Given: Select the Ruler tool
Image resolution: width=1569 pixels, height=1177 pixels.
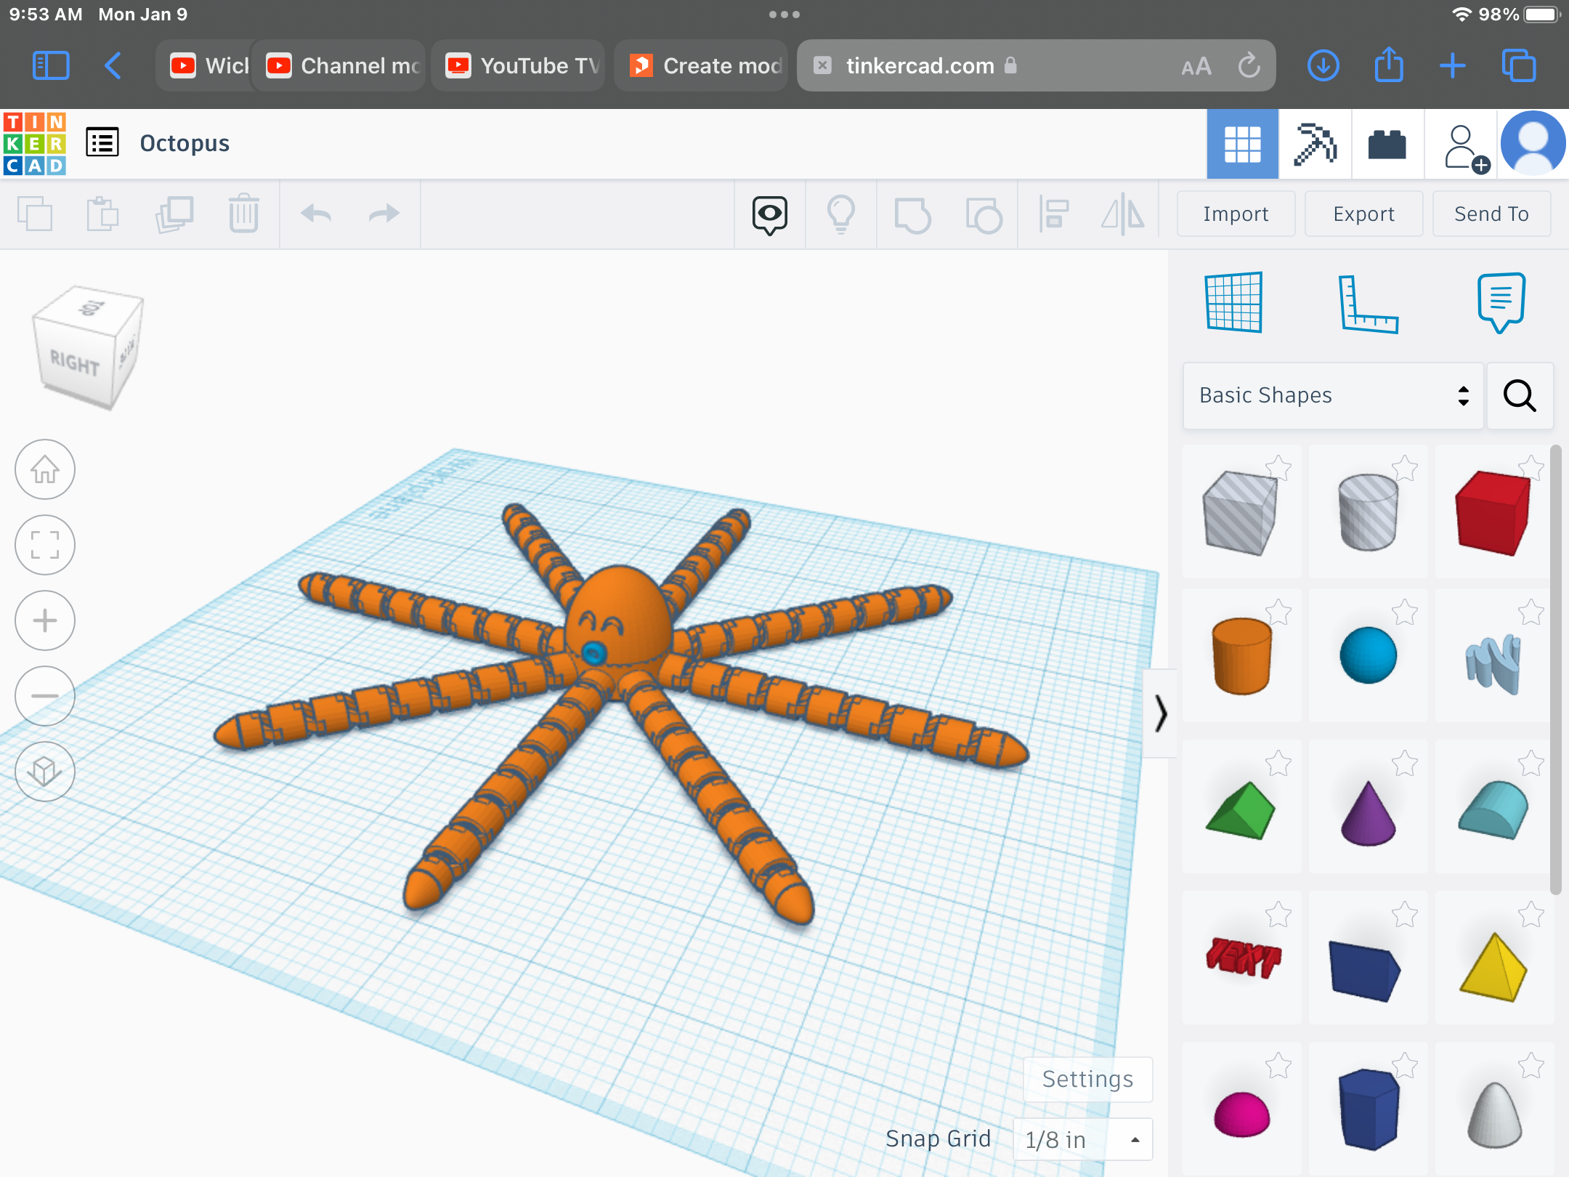Looking at the screenshot, I should coord(1368,304).
